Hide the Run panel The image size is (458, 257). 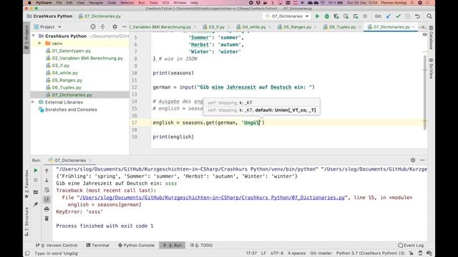[423, 160]
